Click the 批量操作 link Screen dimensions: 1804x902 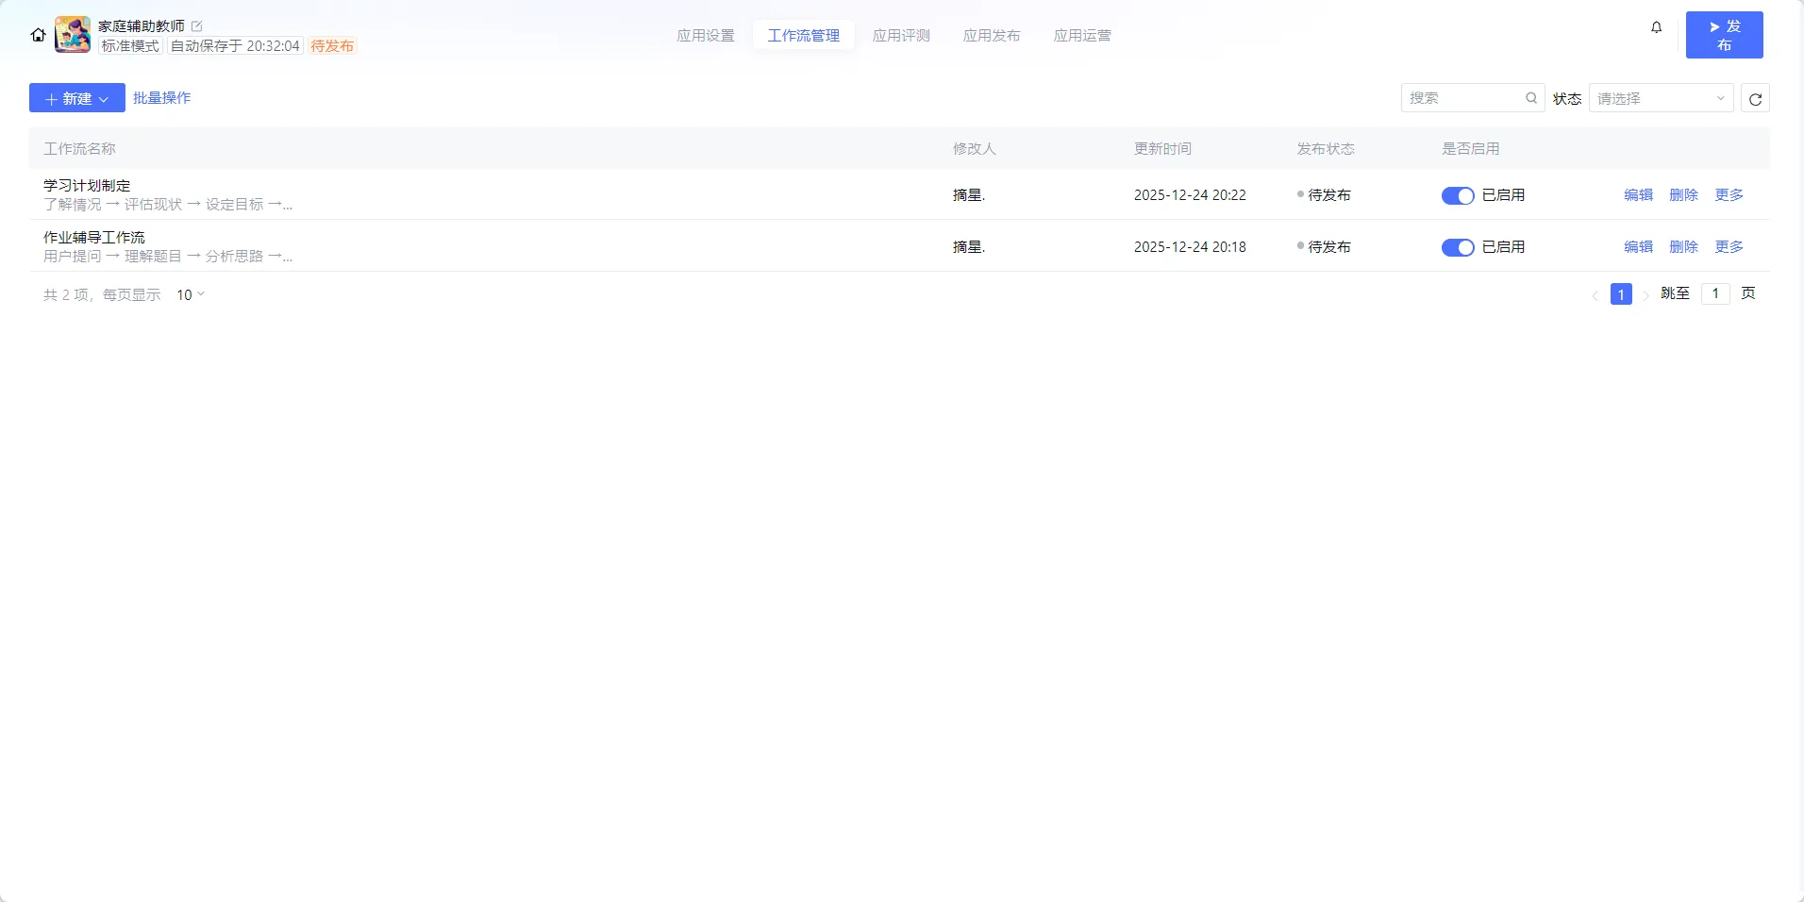tap(161, 98)
